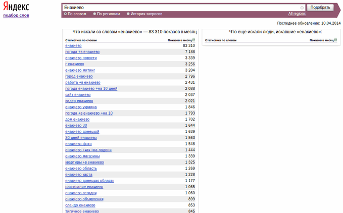Clear the search field with the X icon

point(302,8)
